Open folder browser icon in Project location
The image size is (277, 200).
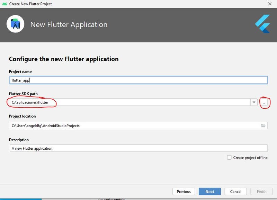tap(263, 126)
